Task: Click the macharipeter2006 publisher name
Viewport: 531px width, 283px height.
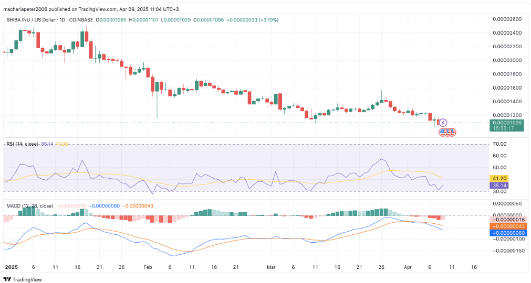Action: (25, 8)
